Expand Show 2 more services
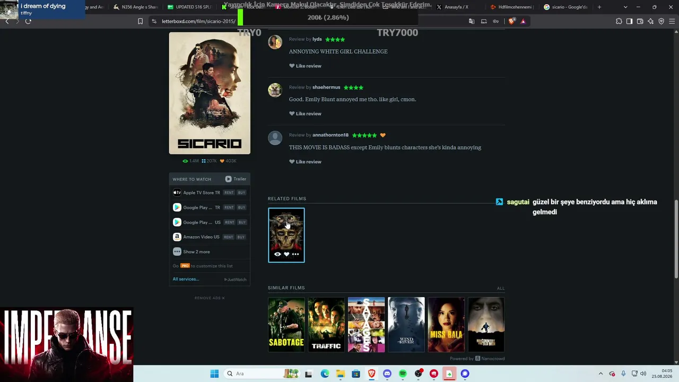679x382 pixels. click(x=191, y=251)
